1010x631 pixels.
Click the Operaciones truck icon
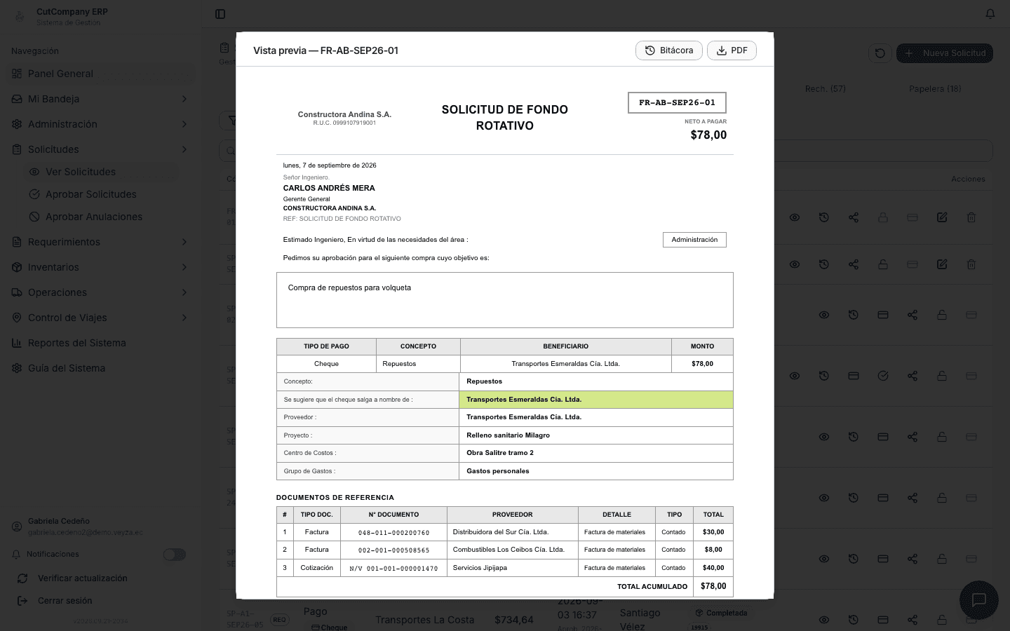[17, 292]
